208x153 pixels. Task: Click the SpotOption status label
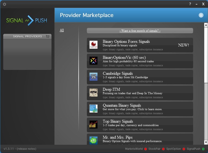(173, 149)
